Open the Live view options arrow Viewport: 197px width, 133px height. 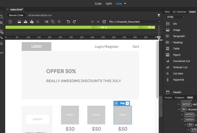click(x=125, y=3)
